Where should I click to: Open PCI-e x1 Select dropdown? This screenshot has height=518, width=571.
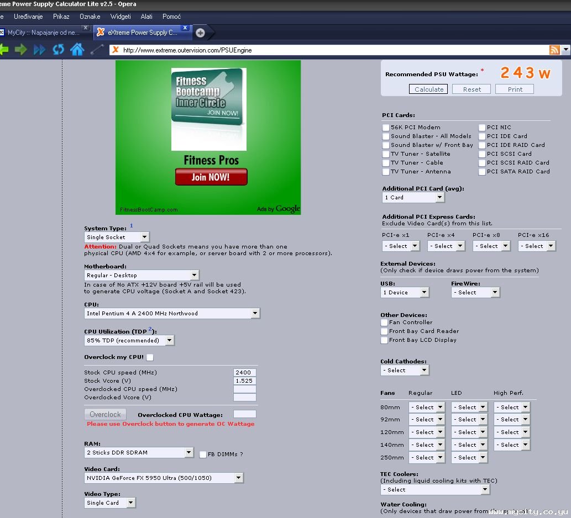click(x=401, y=246)
